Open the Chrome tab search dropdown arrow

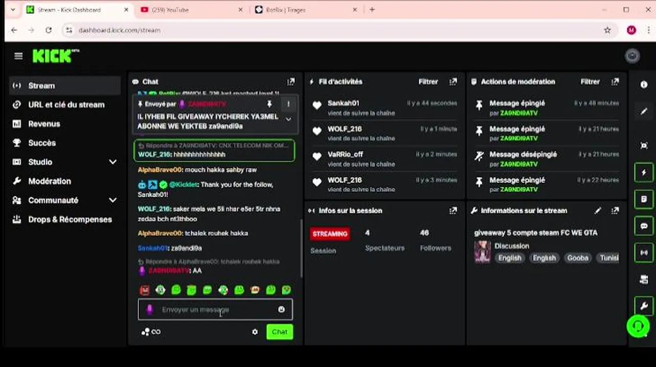(x=13, y=10)
